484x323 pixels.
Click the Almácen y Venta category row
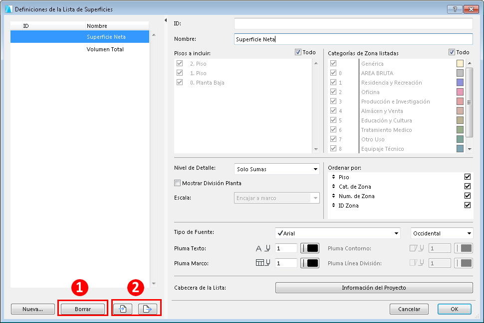pyautogui.click(x=397, y=111)
